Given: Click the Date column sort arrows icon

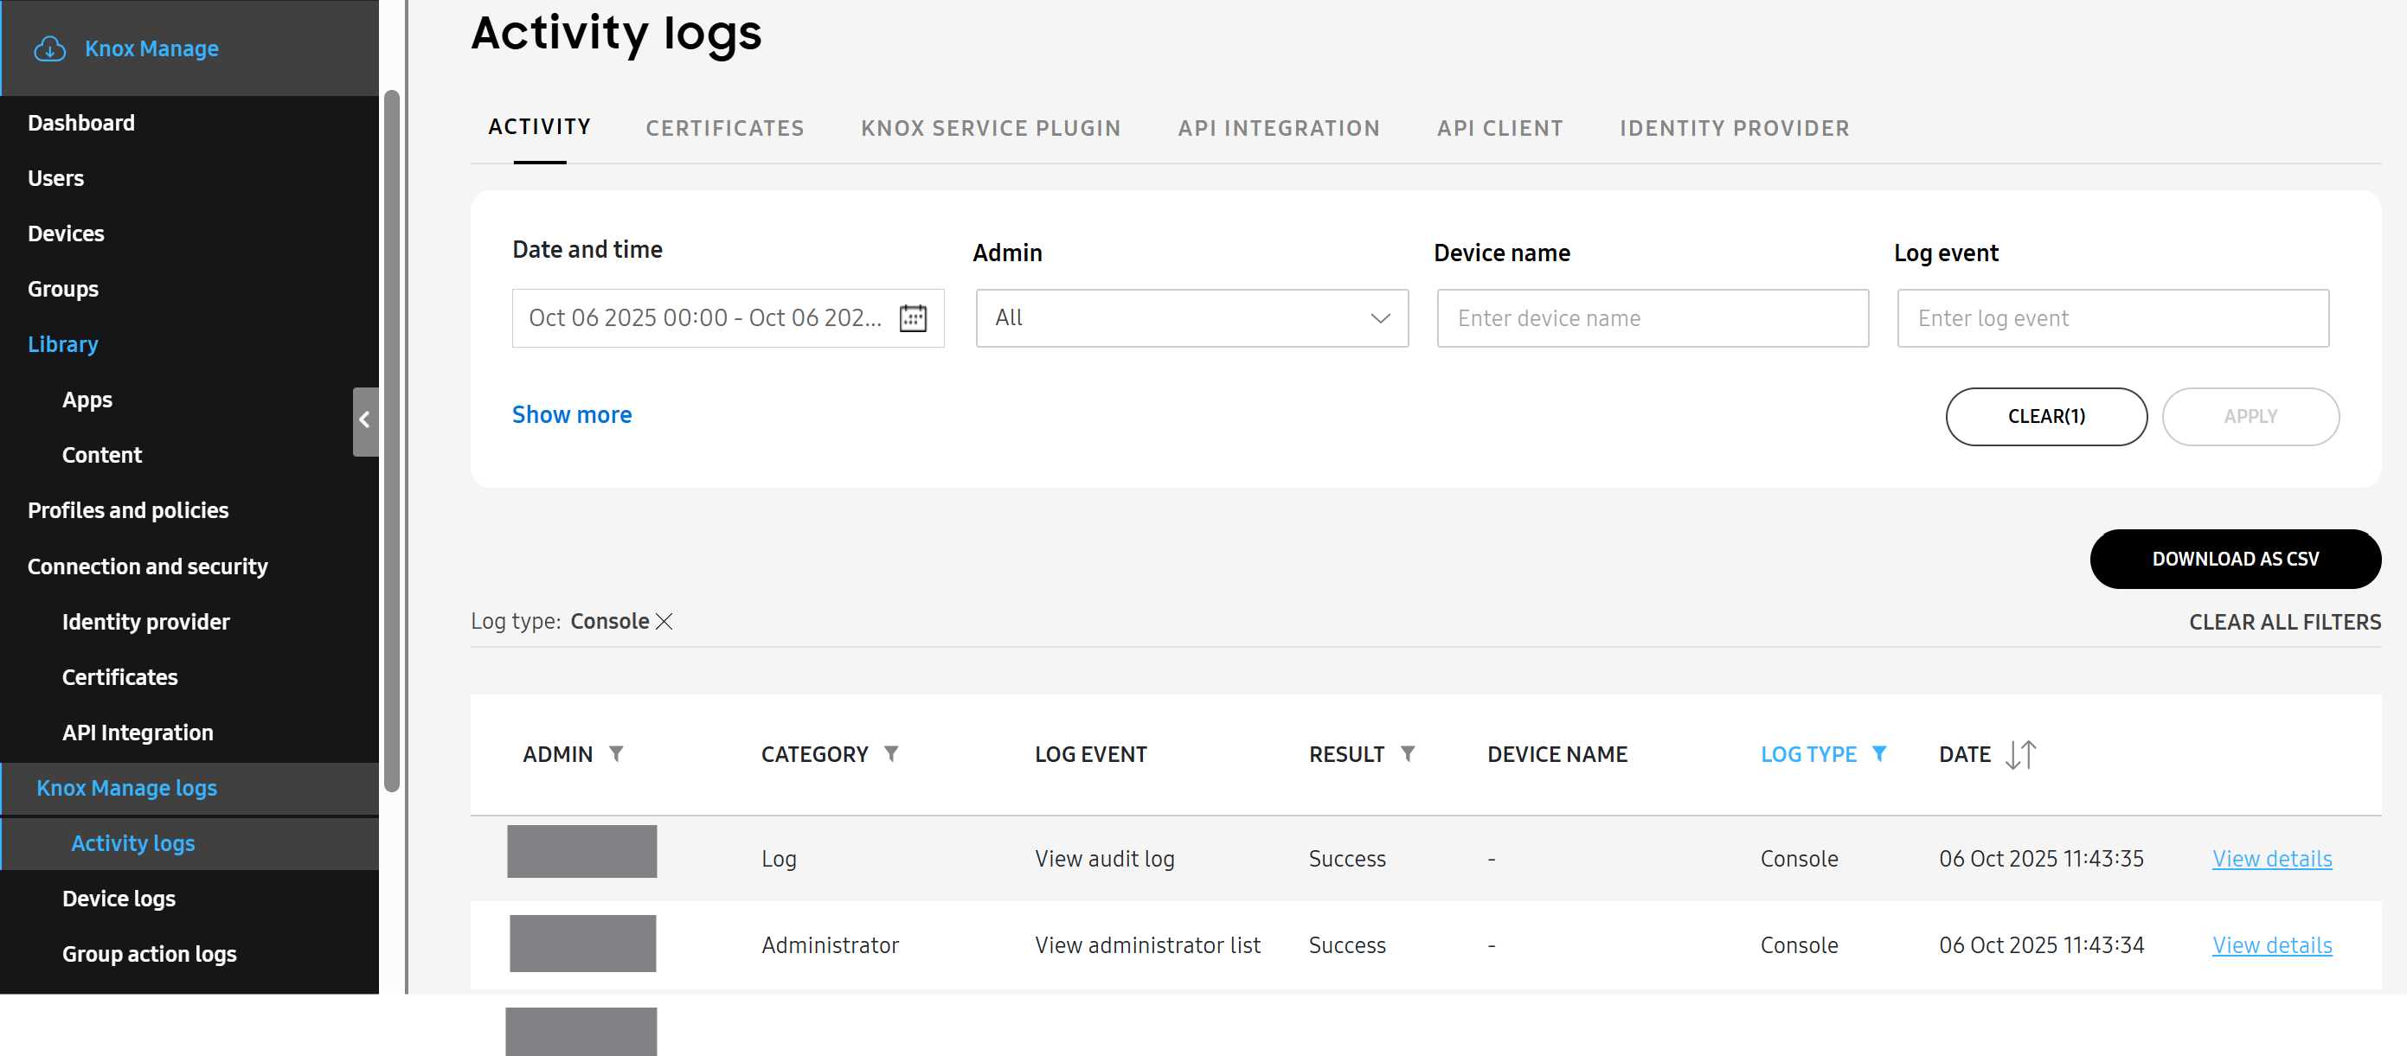Looking at the screenshot, I should [2021, 753].
